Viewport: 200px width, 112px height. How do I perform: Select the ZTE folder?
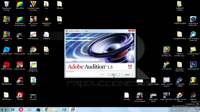[60, 20]
